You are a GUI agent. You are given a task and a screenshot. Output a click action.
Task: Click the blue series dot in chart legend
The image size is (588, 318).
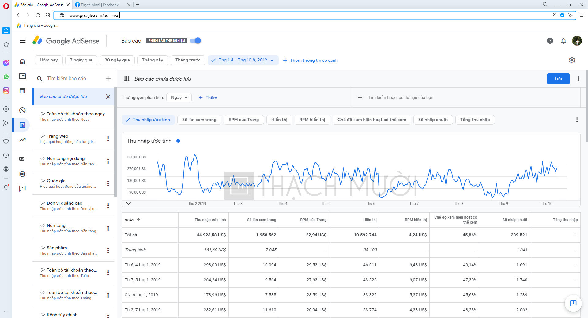(178, 141)
